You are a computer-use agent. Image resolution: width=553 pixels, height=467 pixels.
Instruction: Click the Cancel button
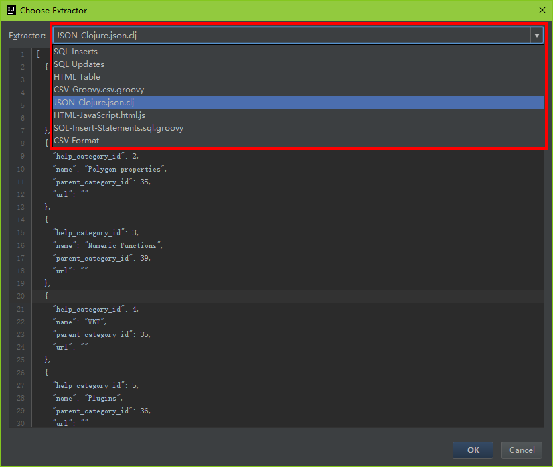[522, 450]
